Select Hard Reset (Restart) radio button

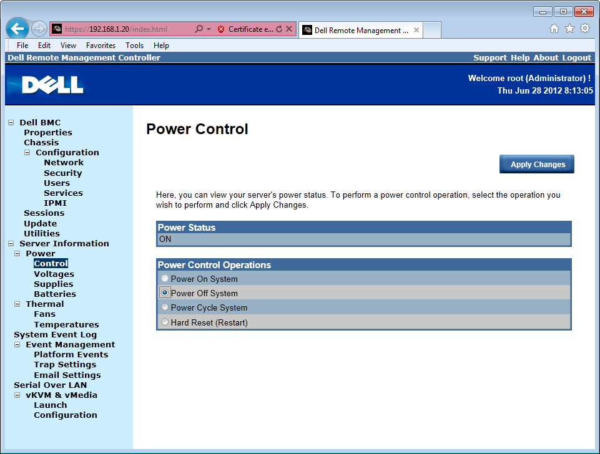tap(165, 322)
